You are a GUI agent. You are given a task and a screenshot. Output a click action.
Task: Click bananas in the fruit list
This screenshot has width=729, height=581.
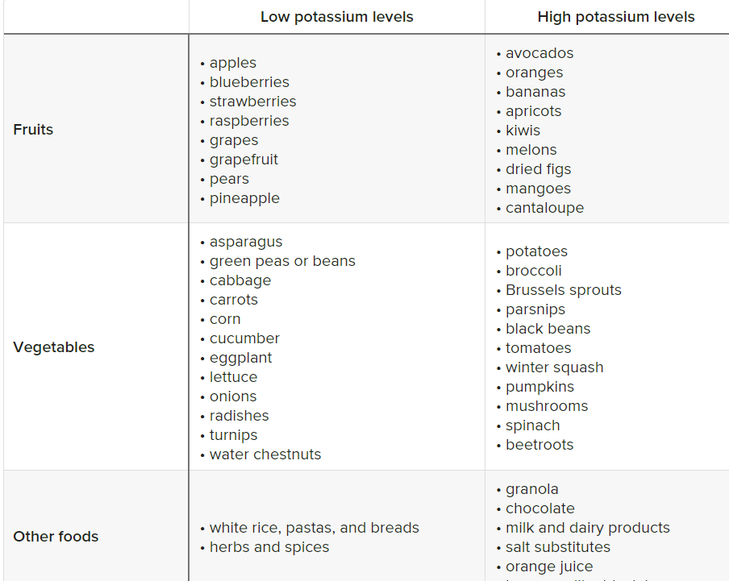tap(535, 92)
